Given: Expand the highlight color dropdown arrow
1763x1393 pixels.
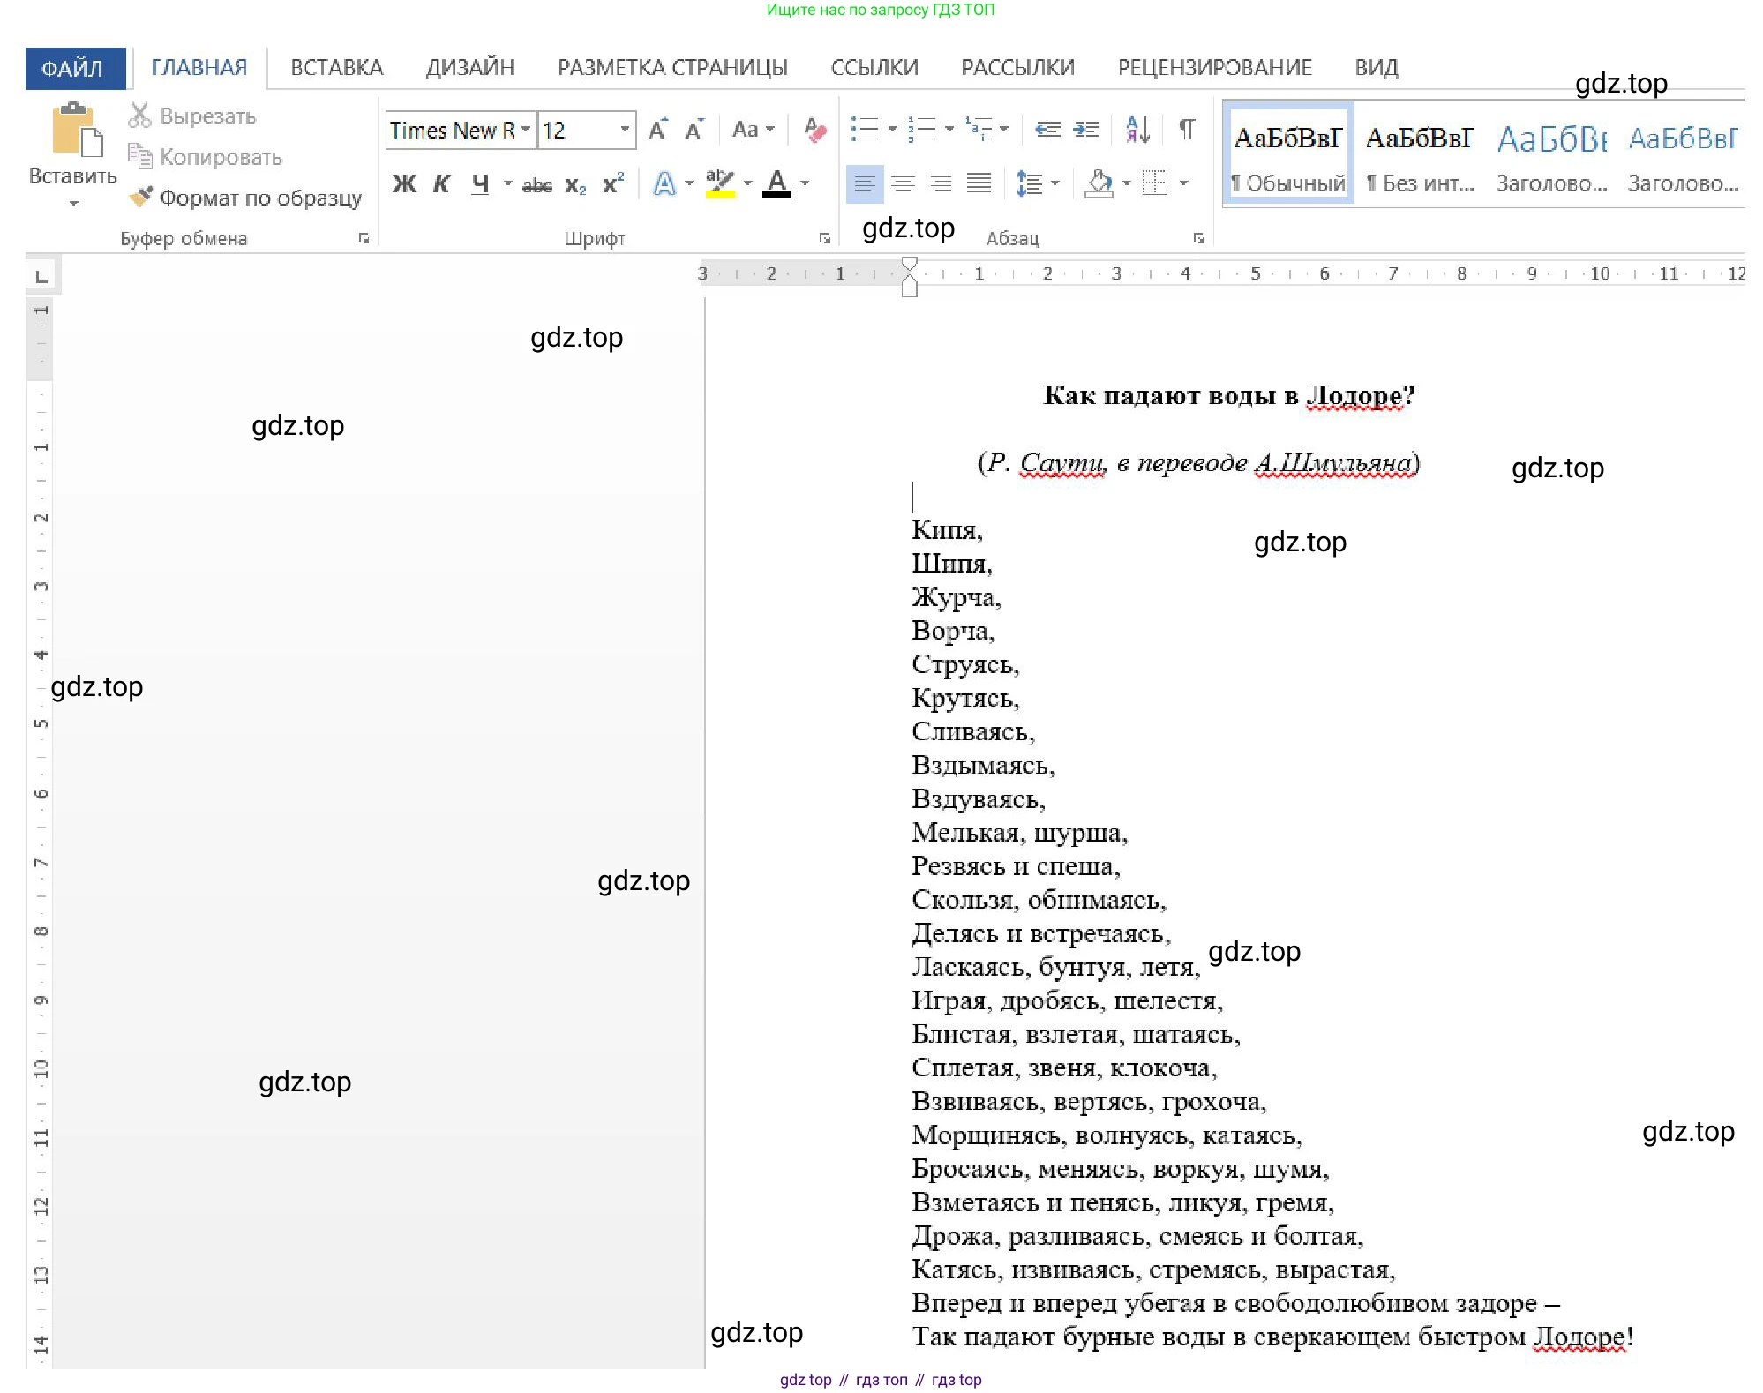Looking at the screenshot, I should point(747,183).
